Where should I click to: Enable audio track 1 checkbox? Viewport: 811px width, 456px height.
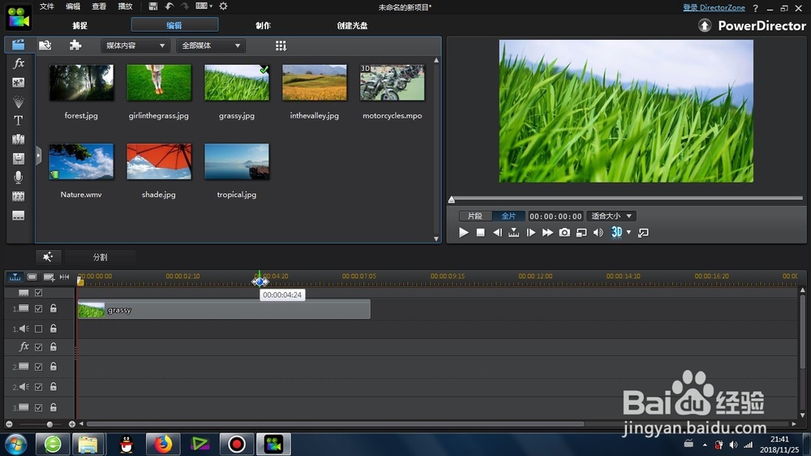pyautogui.click(x=38, y=329)
